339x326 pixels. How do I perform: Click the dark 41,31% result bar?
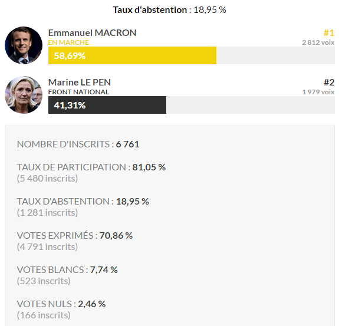point(107,105)
